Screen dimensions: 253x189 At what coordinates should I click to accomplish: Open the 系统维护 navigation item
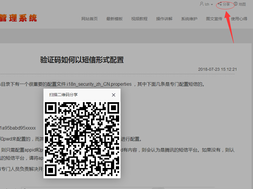(x=189, y=19)
